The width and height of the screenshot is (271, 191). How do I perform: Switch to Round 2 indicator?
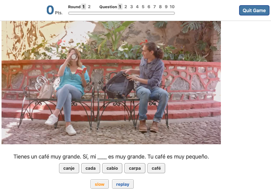89,7
